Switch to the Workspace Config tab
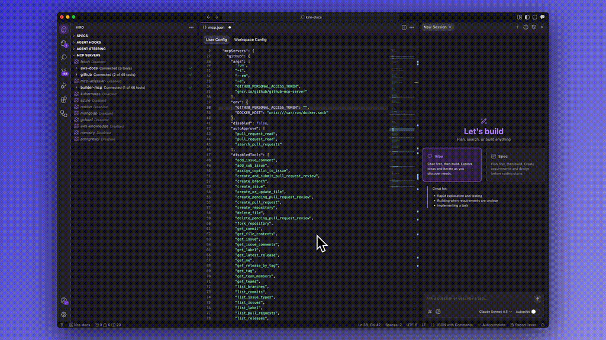 (x=250, y=40)
